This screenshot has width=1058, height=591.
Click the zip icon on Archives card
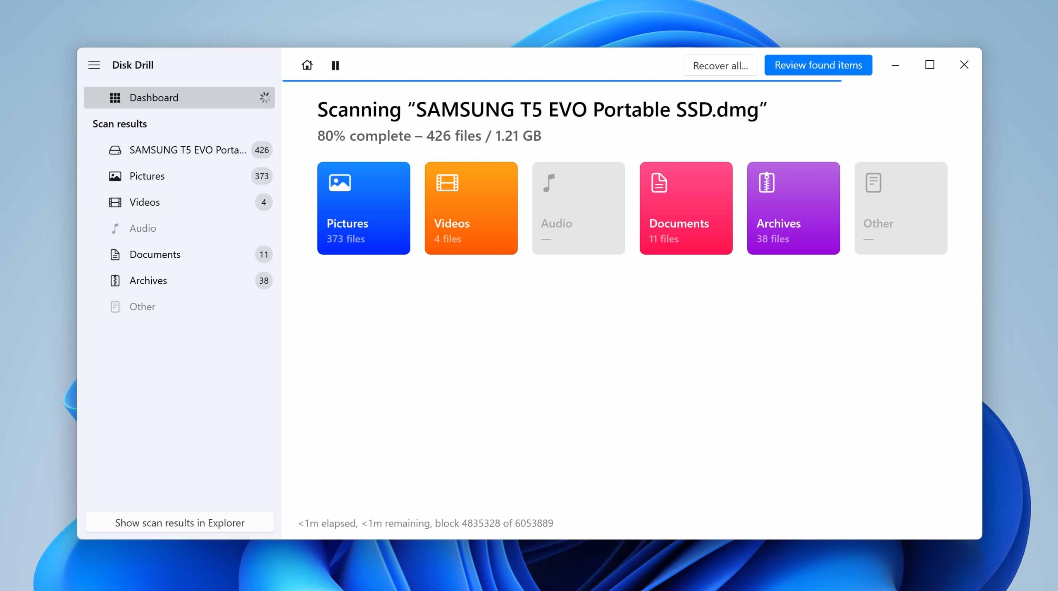[766, 183]
